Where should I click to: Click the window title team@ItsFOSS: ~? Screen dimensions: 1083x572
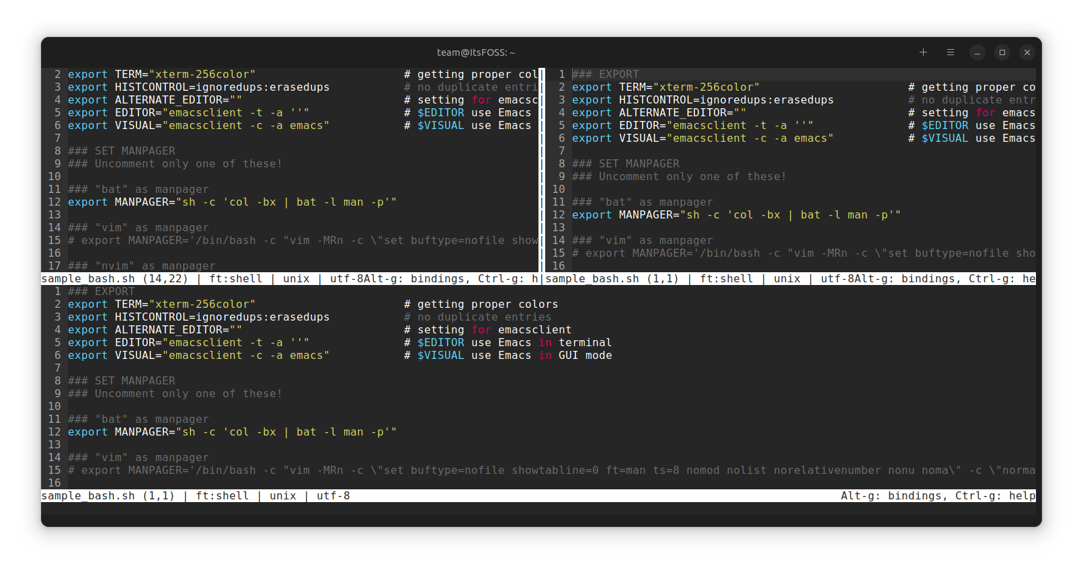pyautogui.click(x=476, y=52)
